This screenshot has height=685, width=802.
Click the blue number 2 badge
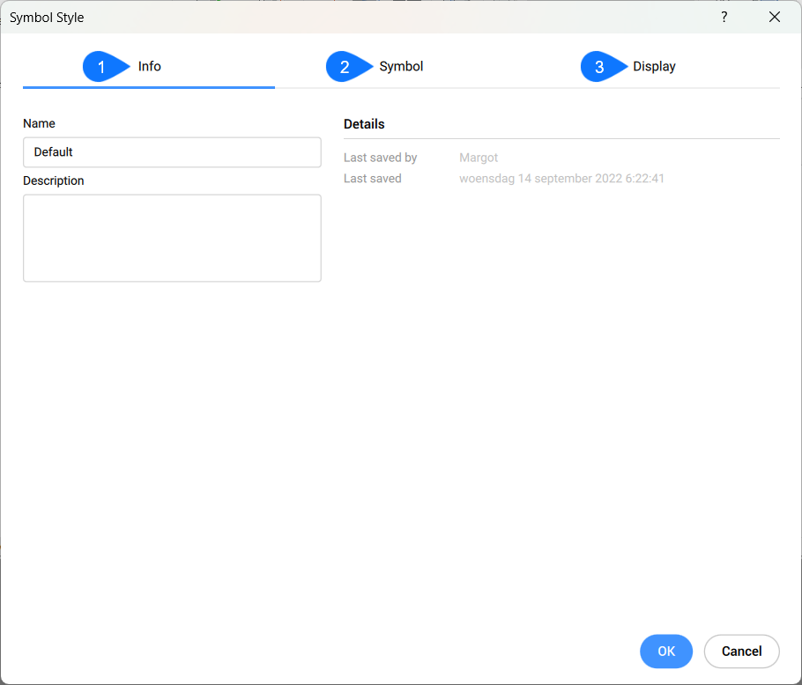(x=345, y=67)
